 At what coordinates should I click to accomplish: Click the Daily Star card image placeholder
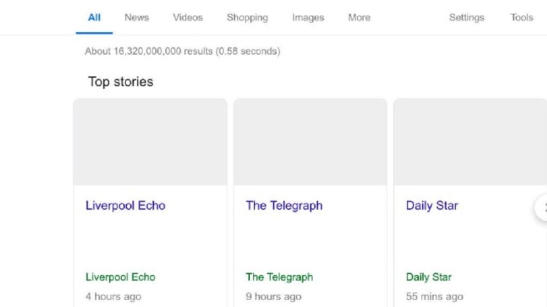click(x=470, y=142)
